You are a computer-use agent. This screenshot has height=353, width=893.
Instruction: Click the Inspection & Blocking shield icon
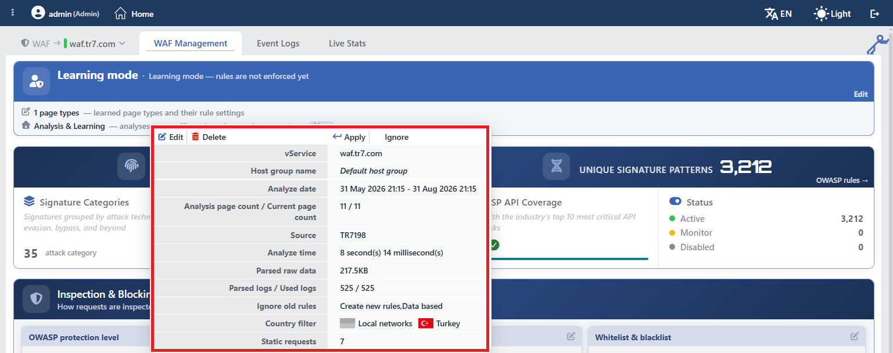36,299
